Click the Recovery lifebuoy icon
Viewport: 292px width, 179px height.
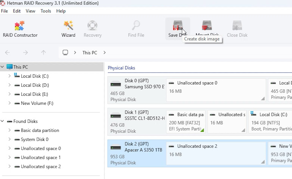coord(92,25)
